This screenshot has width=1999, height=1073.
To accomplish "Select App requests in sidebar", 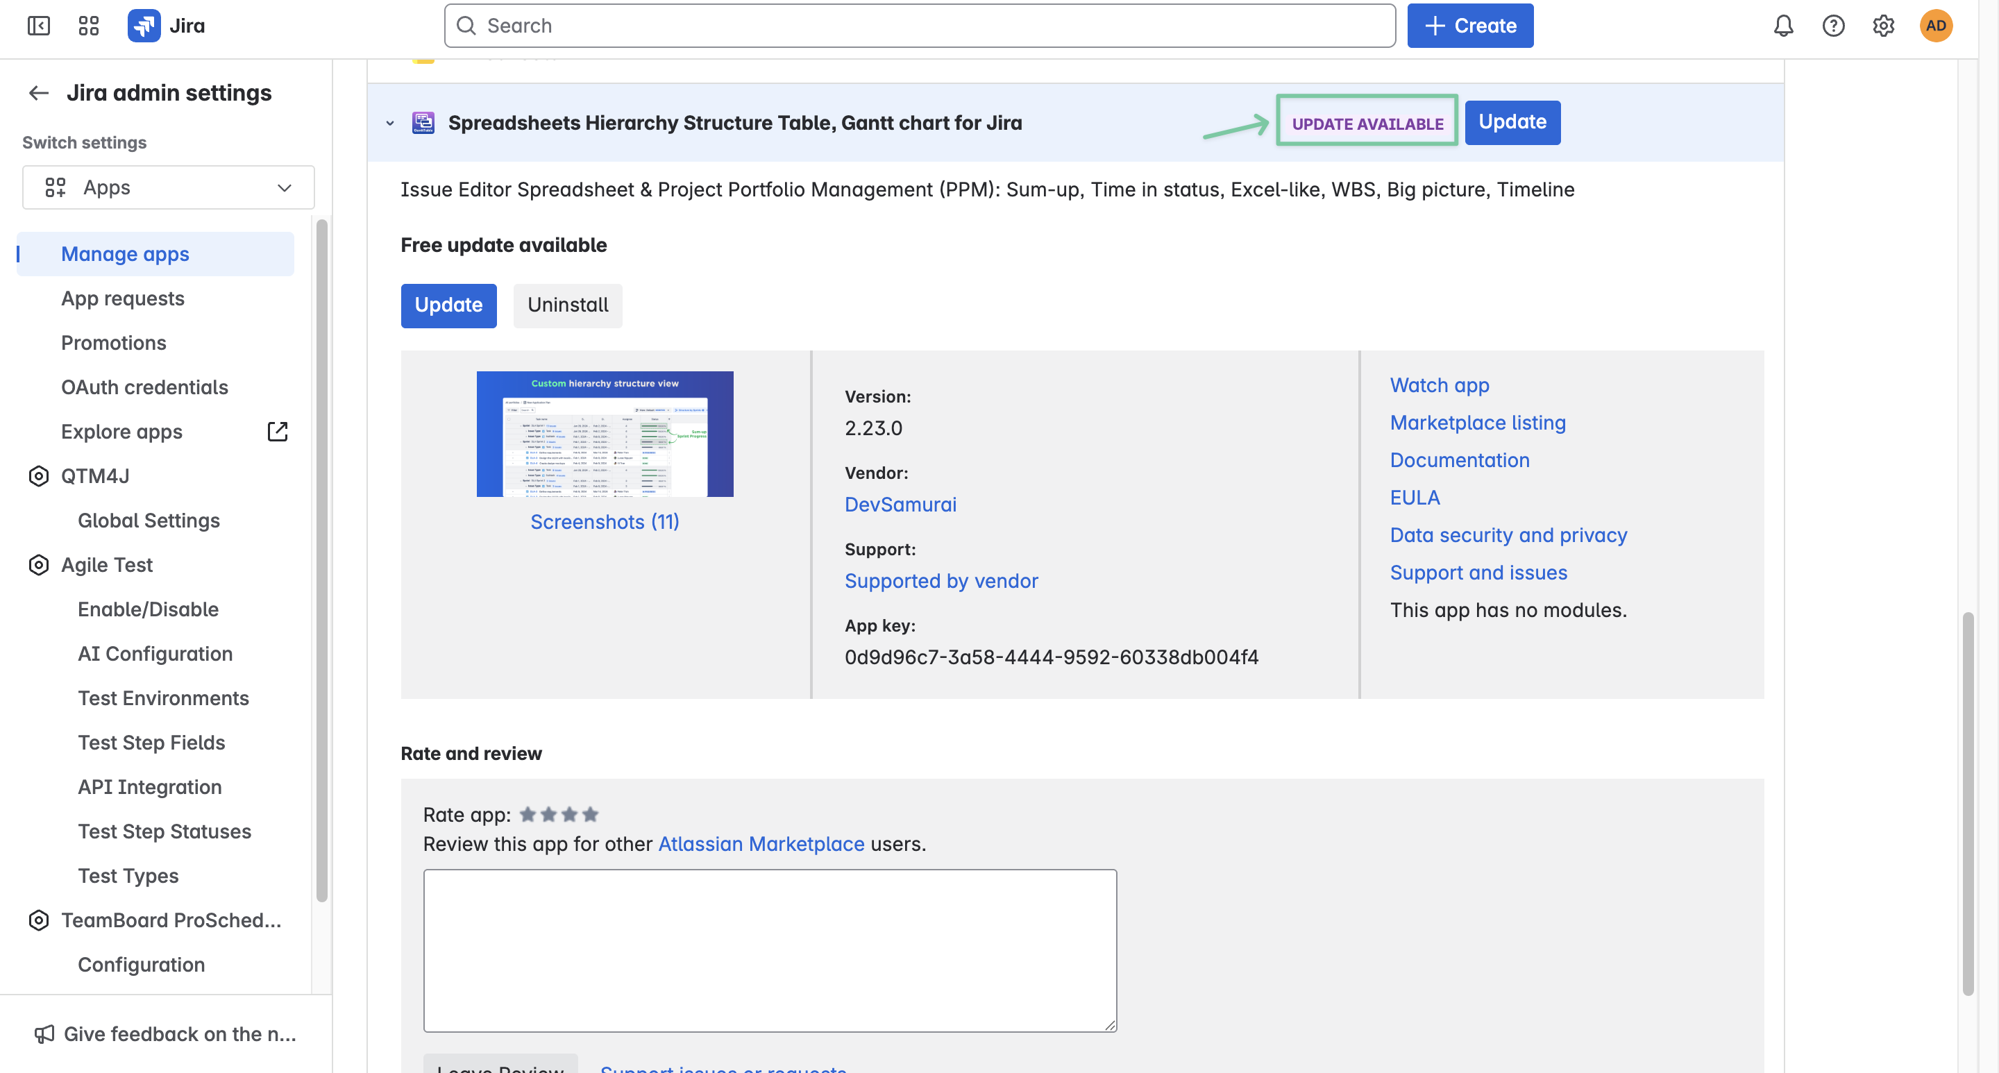I will pyautogui.click(x=123, y=298).
